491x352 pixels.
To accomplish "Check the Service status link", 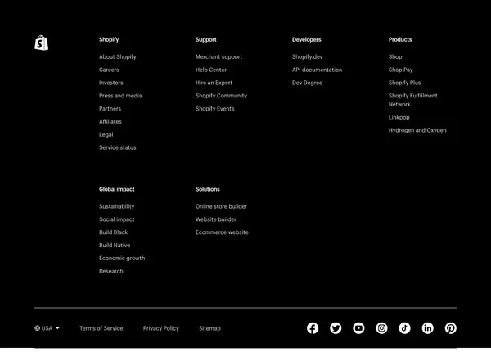I will pyautogui.click(x=117, y=147).
